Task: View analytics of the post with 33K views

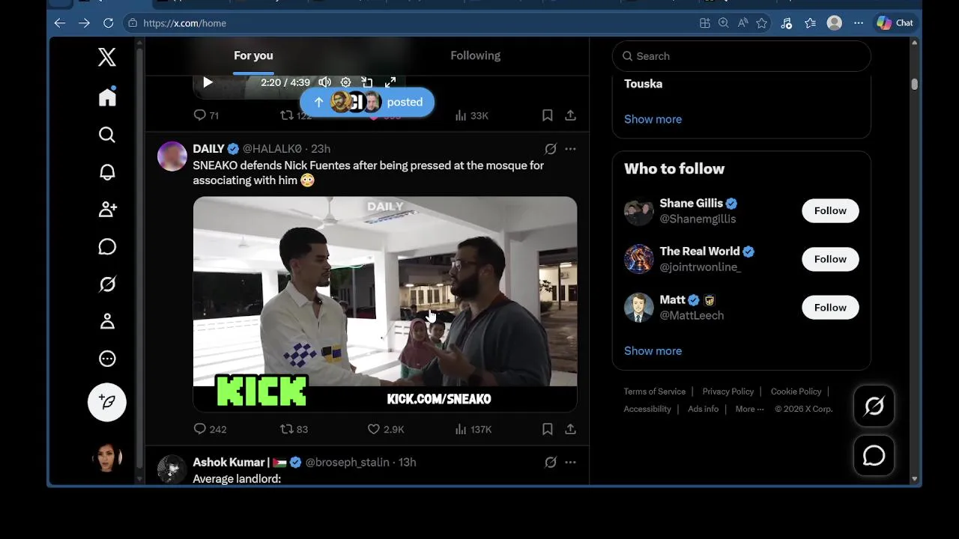Action: (471, 115)
